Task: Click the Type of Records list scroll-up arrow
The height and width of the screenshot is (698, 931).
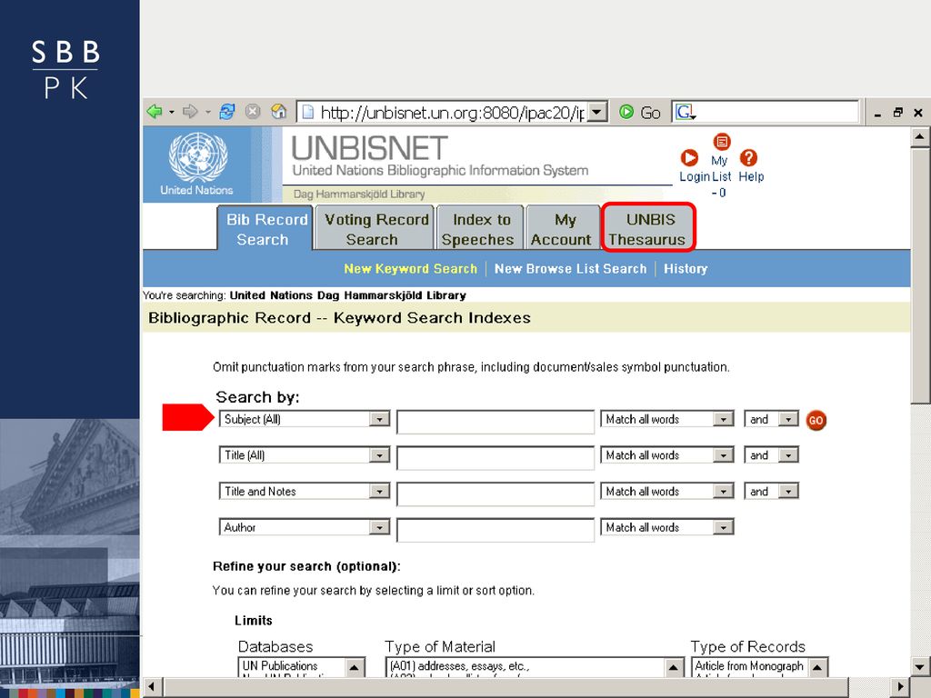Action: (817, 667)
